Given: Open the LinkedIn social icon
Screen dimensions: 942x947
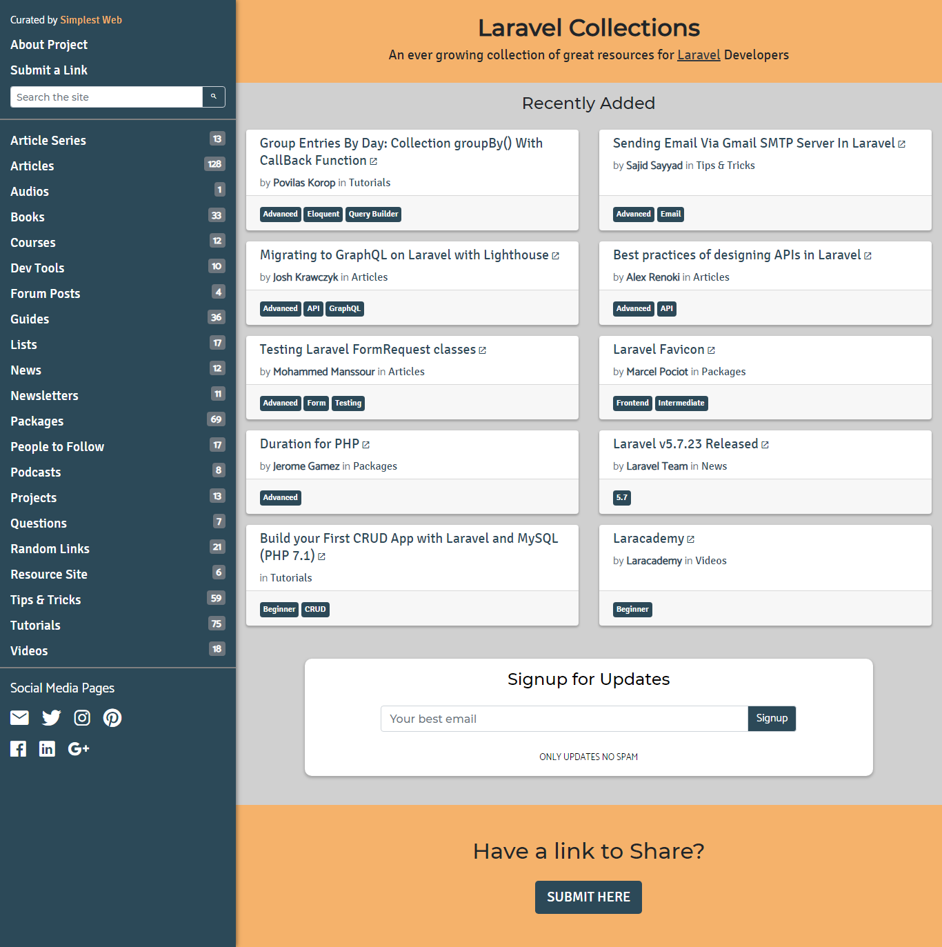Looking at the screenshot, I should pos(47,748).
